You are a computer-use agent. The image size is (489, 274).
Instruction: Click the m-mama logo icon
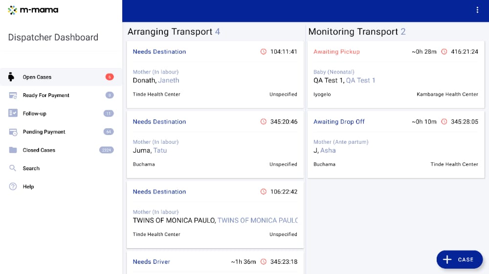point(13,10)
